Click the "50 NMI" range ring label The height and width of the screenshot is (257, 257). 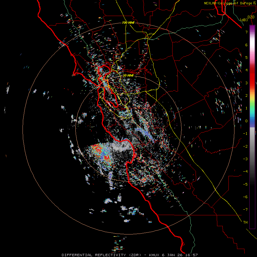coord(128,76)
